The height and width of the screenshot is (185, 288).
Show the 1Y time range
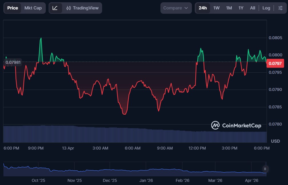point(241,8)
